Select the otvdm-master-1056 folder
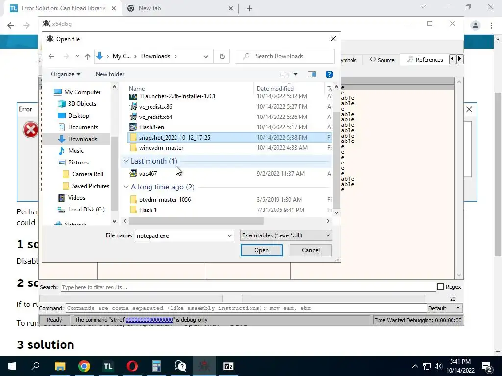 pyautogui.click(x=230, y=200)
